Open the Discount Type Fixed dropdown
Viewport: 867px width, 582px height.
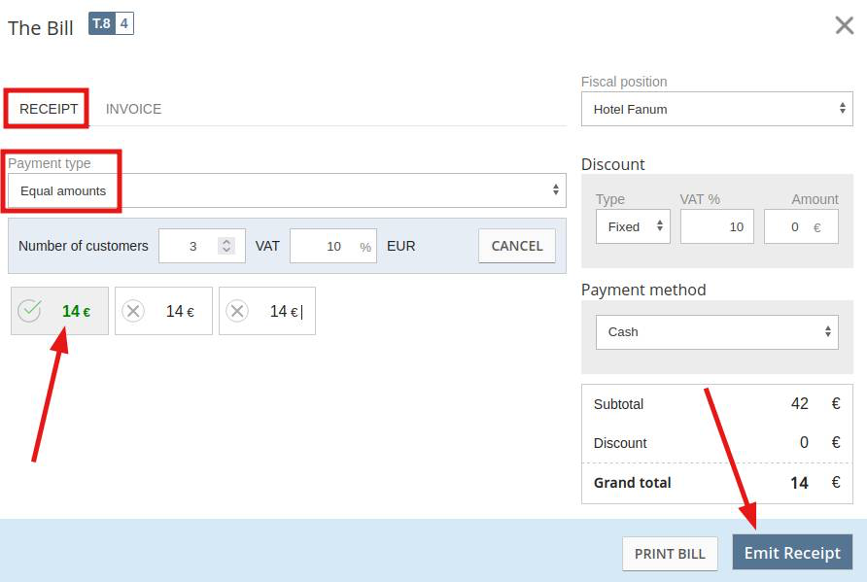tap(633, 226)
